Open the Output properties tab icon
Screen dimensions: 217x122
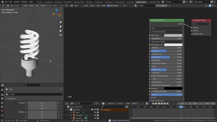click(2, 99)
